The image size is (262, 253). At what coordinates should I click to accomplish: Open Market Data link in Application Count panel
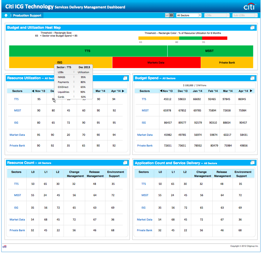(145, 220)
